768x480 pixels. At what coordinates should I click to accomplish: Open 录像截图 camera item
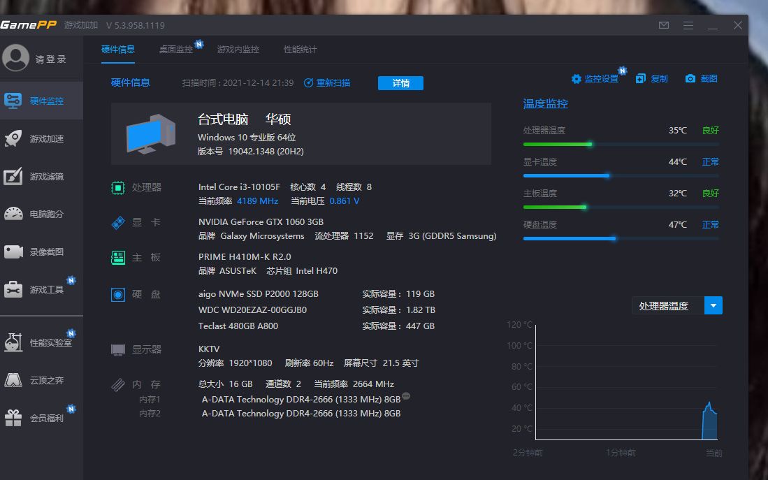(x=42, y=252)
